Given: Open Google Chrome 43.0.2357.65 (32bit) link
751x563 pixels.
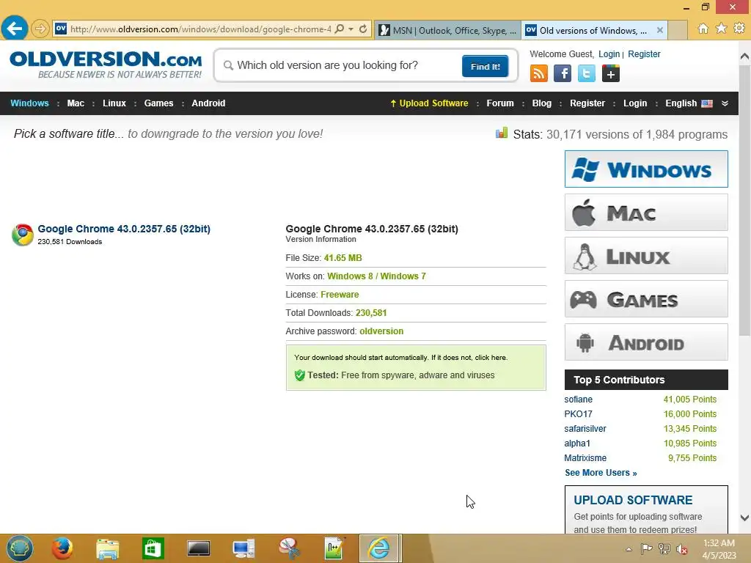Looking at the screenshot, I should click(x=124, y=229).
